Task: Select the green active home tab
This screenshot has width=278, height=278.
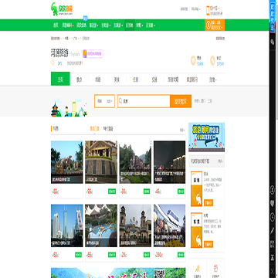Action: 60,79
